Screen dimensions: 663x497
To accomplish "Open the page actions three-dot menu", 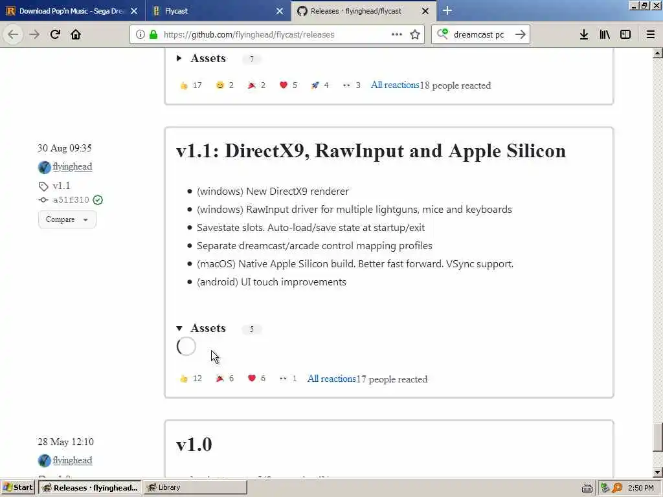I will tap(397, 34).
